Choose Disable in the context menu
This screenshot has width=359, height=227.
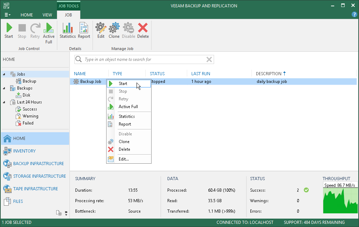click(129, 134)
